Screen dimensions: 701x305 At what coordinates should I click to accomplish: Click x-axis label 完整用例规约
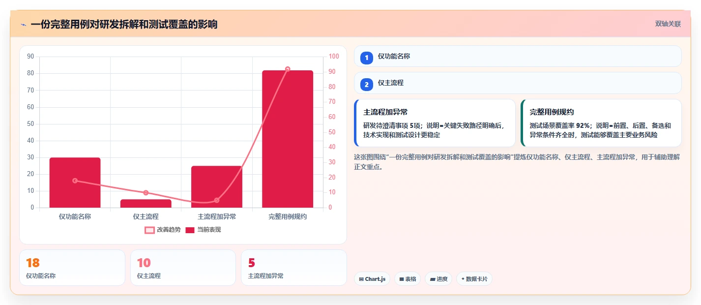click(288, 216)
